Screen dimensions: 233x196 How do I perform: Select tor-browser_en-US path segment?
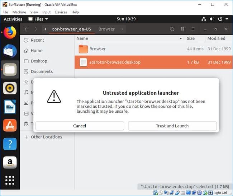tap(72, 29)
